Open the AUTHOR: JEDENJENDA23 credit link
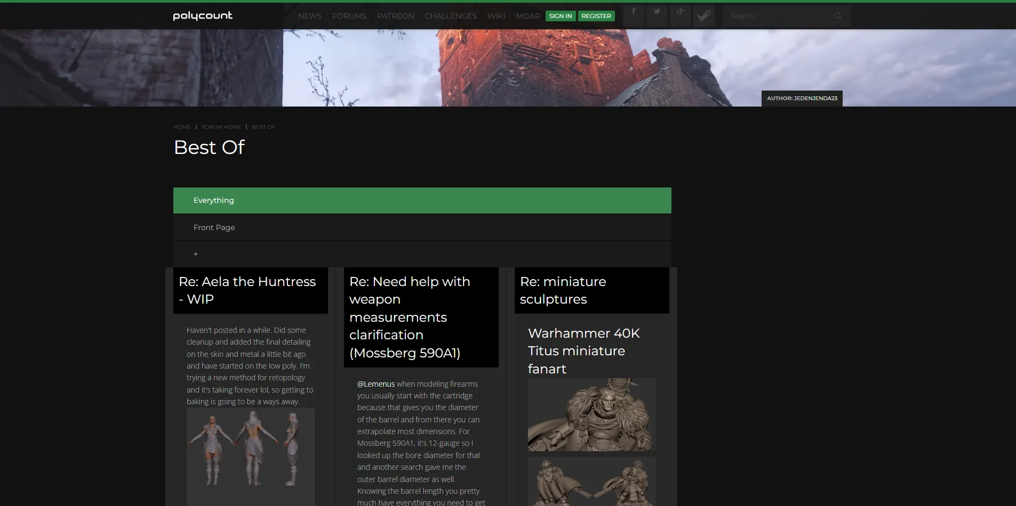Screen dimensions: 1016x506 802,98
